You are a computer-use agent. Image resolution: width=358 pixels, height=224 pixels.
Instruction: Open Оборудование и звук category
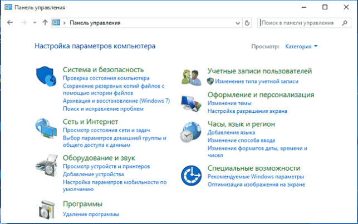tap(99, 158)
